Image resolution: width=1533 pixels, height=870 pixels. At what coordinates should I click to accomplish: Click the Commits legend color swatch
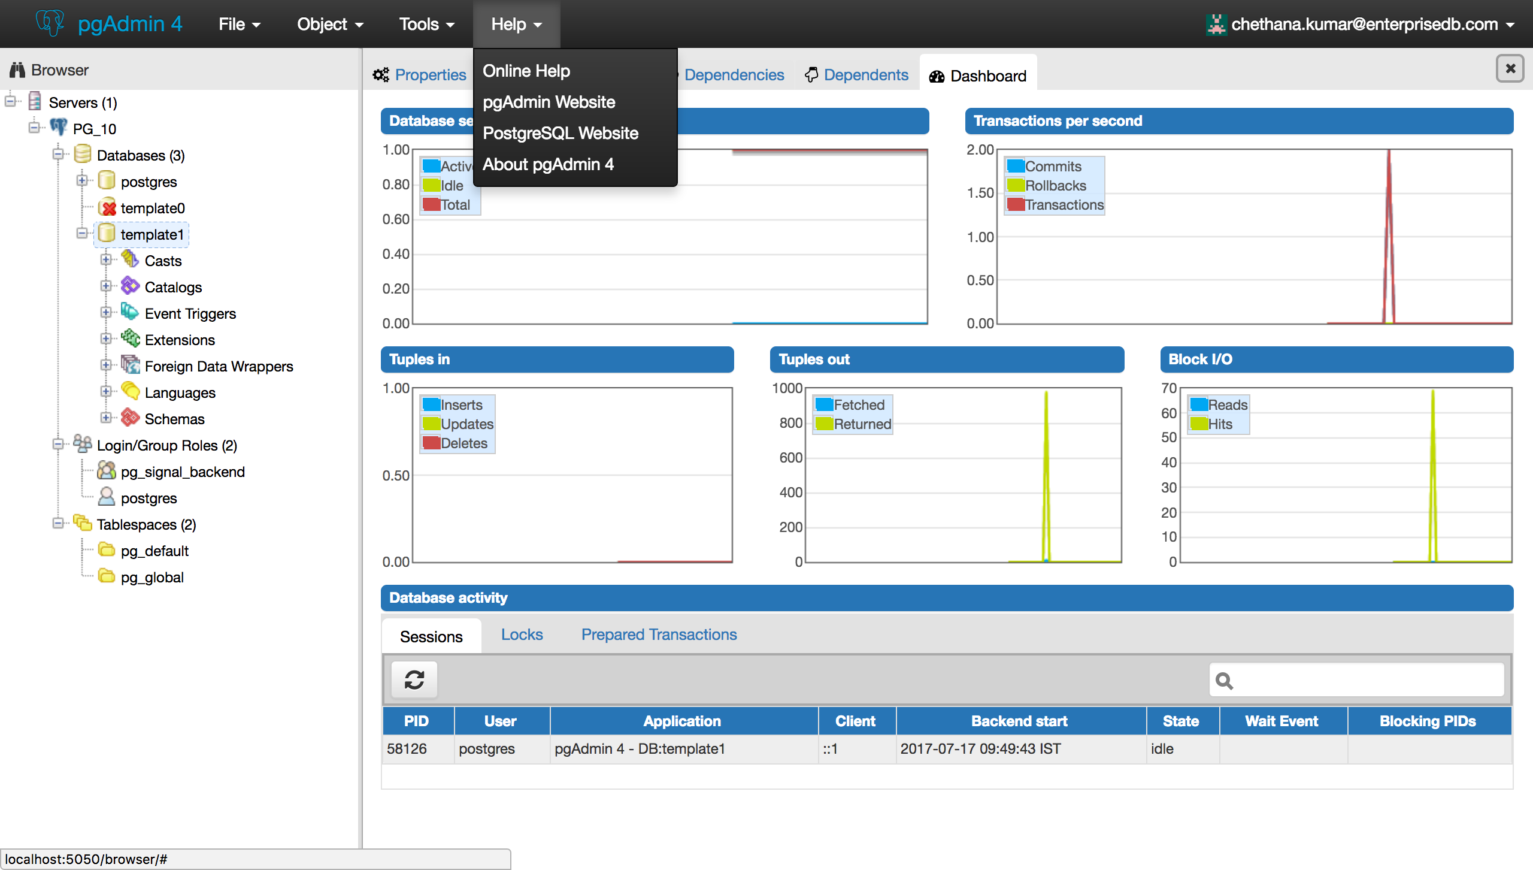1015,166
